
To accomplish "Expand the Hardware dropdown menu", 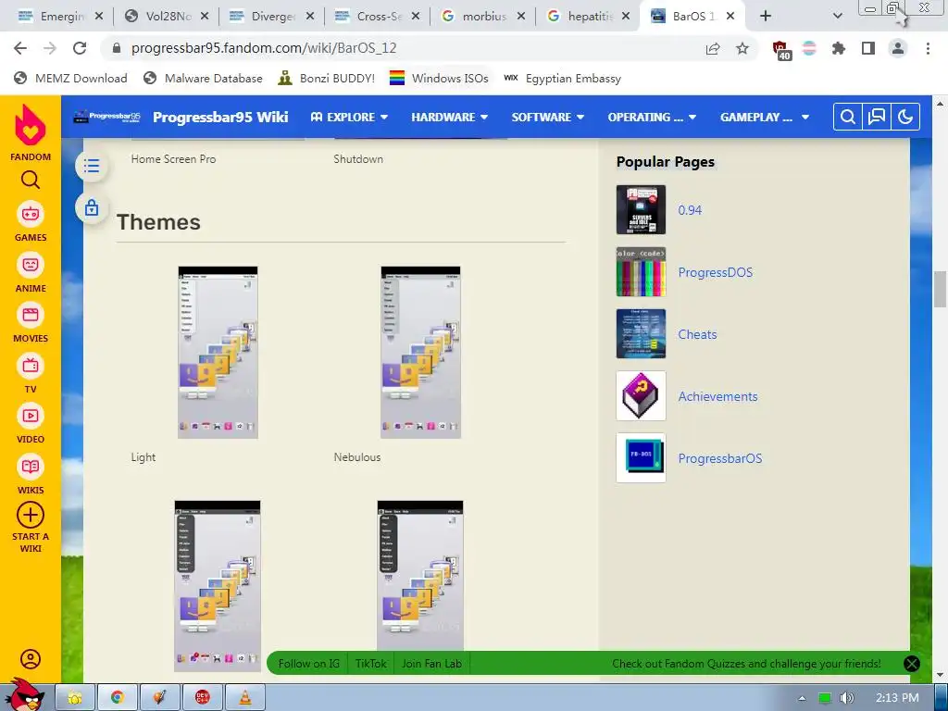I will click(x=449, y=117).
